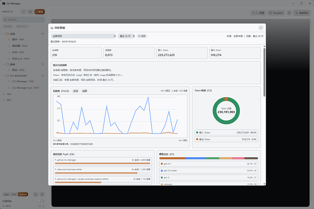Click the scroll down arrow in dashboard
Image resolution: width=314 pixels, height=209 pixels.
click(264, 184)
